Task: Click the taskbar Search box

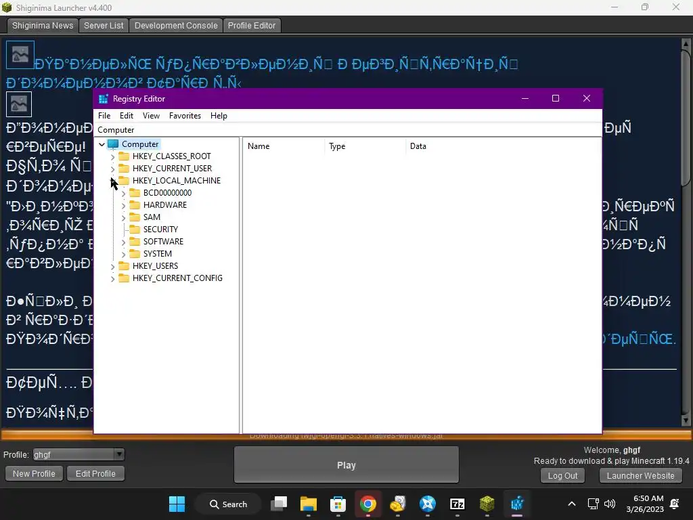Action: [x=228, y=504]
